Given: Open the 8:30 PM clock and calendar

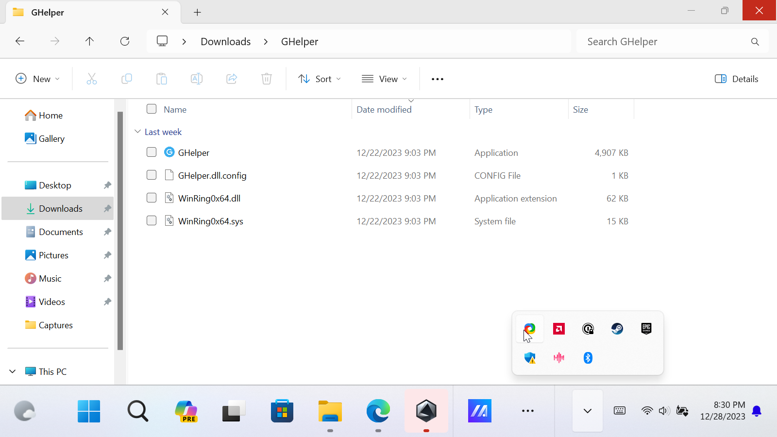Looking at the screenshot, I should (x=723, y=411).
